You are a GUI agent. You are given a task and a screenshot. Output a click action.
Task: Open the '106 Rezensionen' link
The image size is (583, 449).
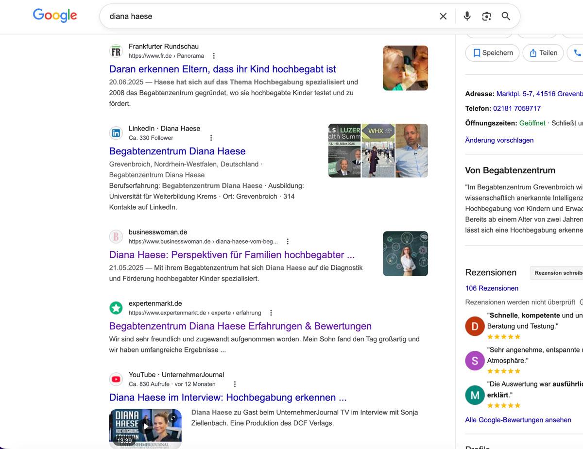click(x=492, y=288)
